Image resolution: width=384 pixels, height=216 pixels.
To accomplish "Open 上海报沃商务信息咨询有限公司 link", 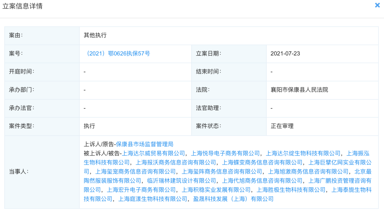I will click(176, 163).
